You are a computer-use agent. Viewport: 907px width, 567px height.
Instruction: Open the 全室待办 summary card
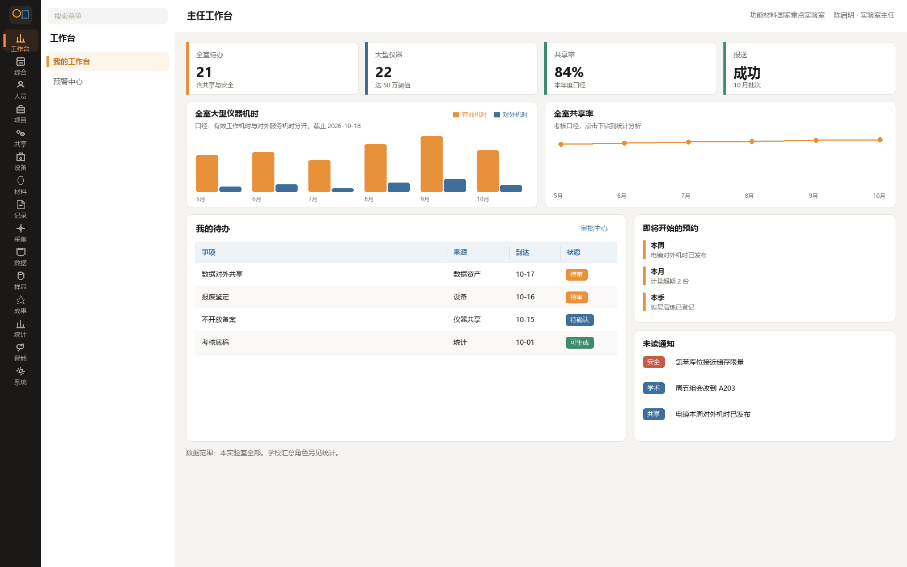[272, 68]
